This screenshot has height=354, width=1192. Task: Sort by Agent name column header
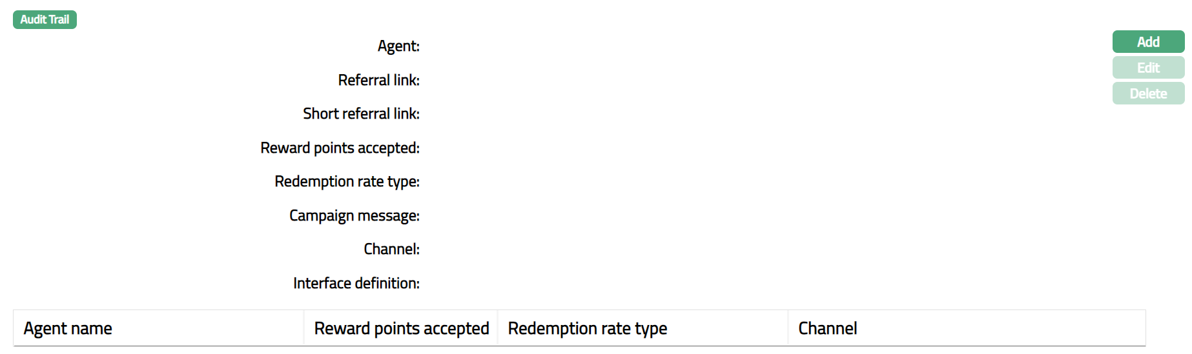pyautogui.click(x=68, y=328)
